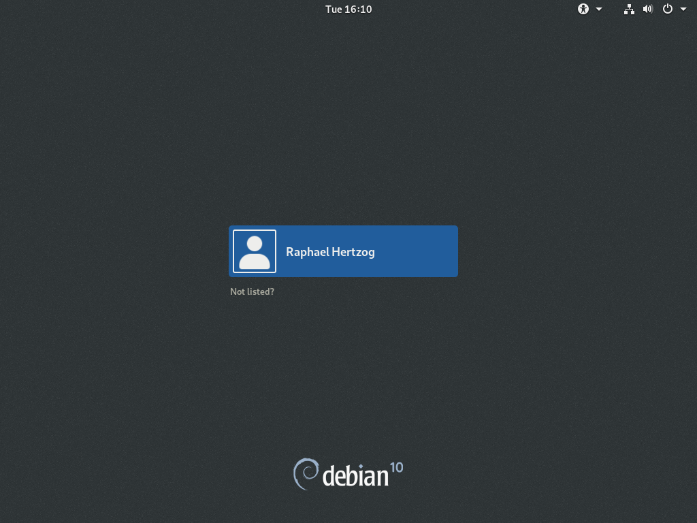Image resolution: width=697 pixels, height=523 pixels.
Task: Click the "Not listed?" link
Action: point(252,291)
